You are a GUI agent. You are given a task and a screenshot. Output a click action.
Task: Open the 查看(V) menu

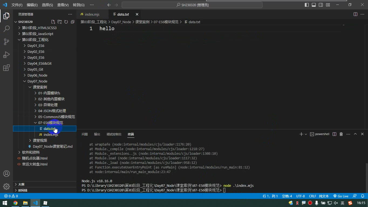[63, 5]
